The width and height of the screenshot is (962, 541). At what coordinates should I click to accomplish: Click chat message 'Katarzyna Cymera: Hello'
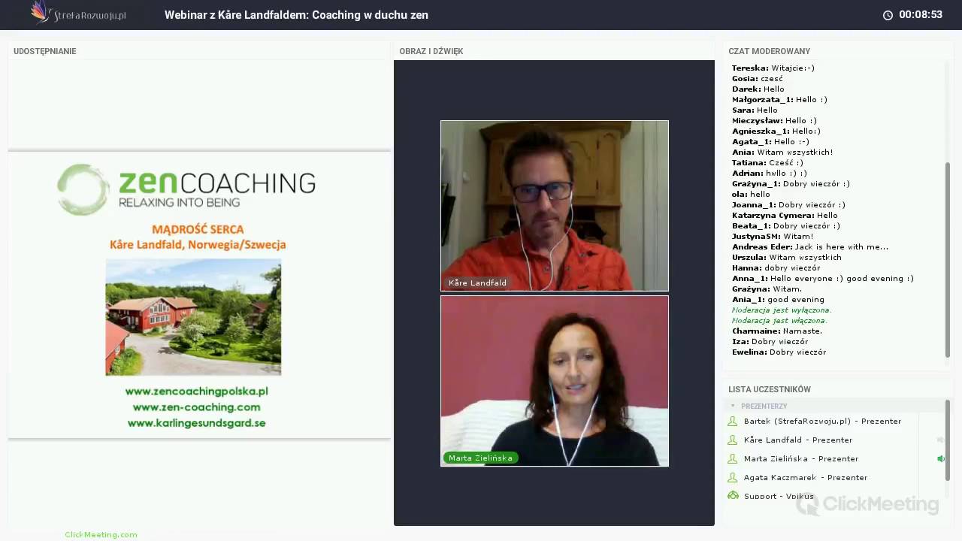[x=784, y=216]
